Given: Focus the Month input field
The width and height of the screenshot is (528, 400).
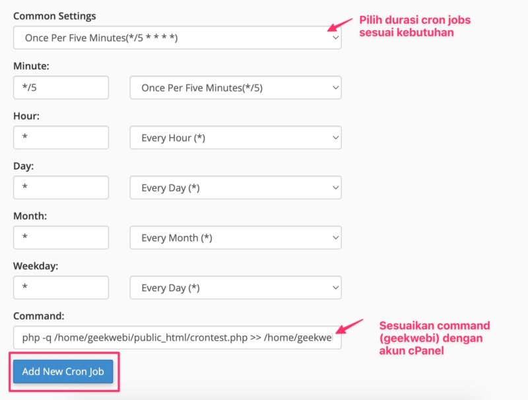Looking at the screenshot, I should click(x=61, y=238).
